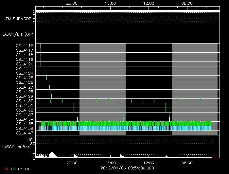Click the C3 legend entry
Screen dimensions: 229x174
click(x=21, y=169)
